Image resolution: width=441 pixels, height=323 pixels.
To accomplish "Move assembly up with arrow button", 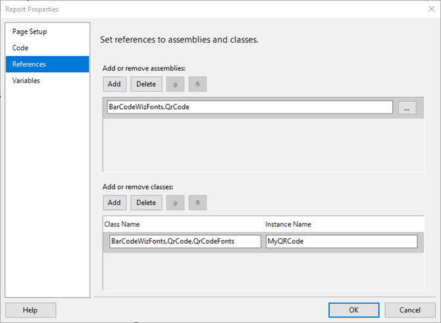I will pos(175,84).
